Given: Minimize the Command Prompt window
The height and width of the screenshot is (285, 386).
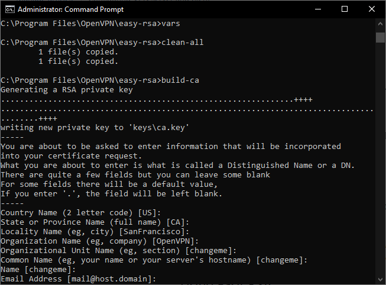Looking at the screenshot, I should 318,9.
